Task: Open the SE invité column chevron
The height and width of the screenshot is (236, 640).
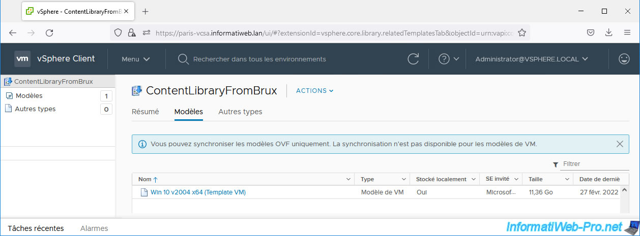Action: [x=516, y=179]
